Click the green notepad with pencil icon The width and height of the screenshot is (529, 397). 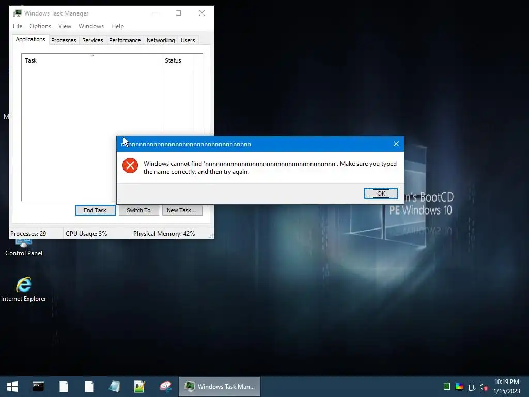coord(139,387)
